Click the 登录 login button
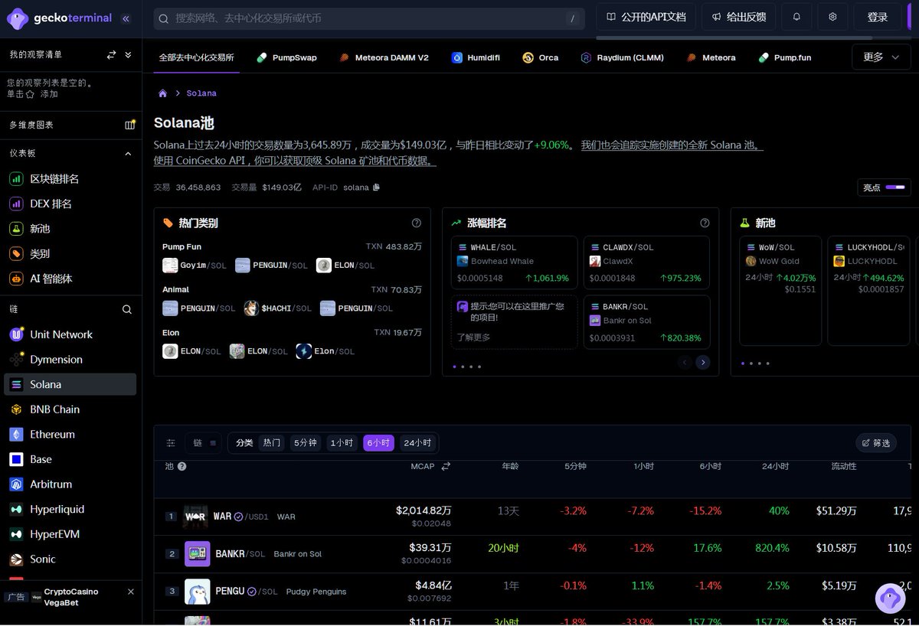The image size is (919, 626). pos(877,17)
